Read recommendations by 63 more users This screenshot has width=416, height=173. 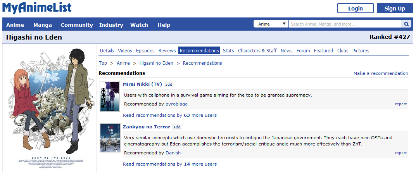point(170,115)
